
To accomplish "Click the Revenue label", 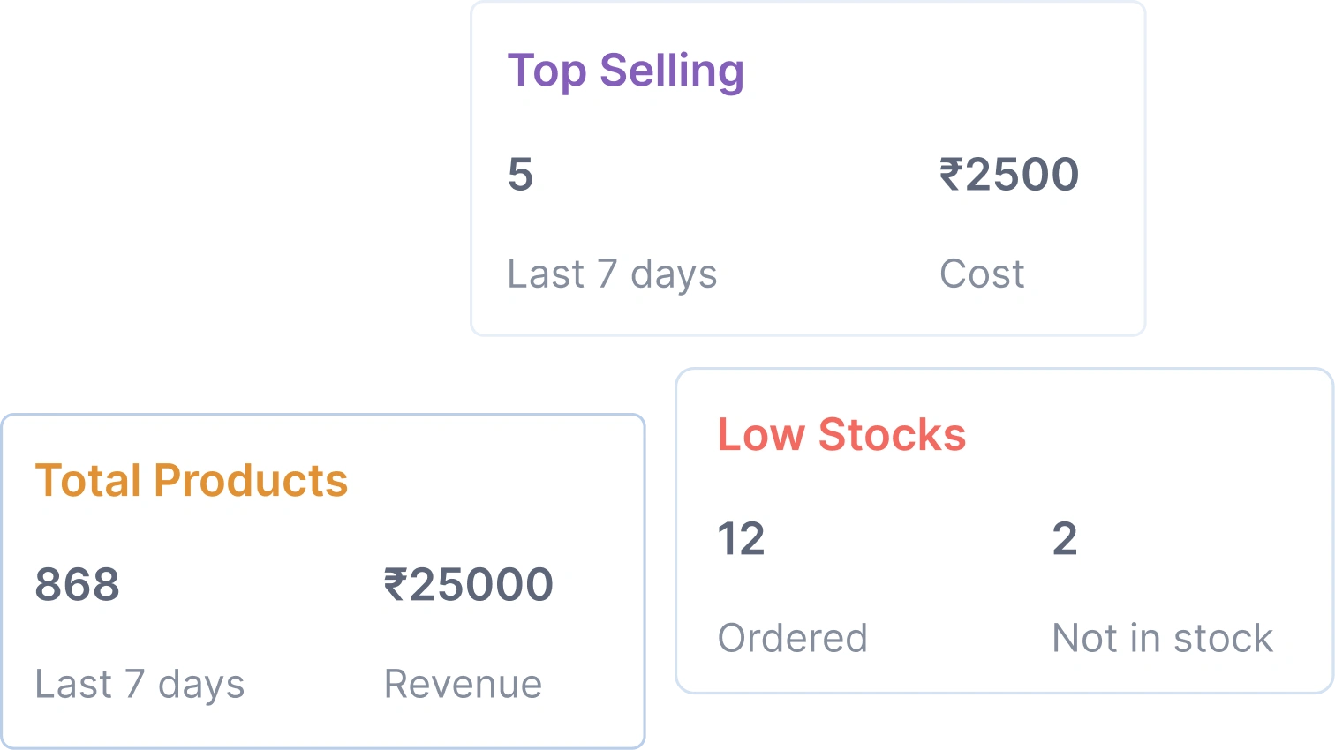I will tap(463, 684).
